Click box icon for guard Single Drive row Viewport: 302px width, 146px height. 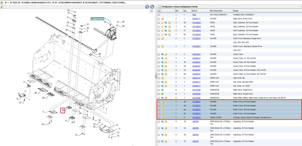[162, 39]
